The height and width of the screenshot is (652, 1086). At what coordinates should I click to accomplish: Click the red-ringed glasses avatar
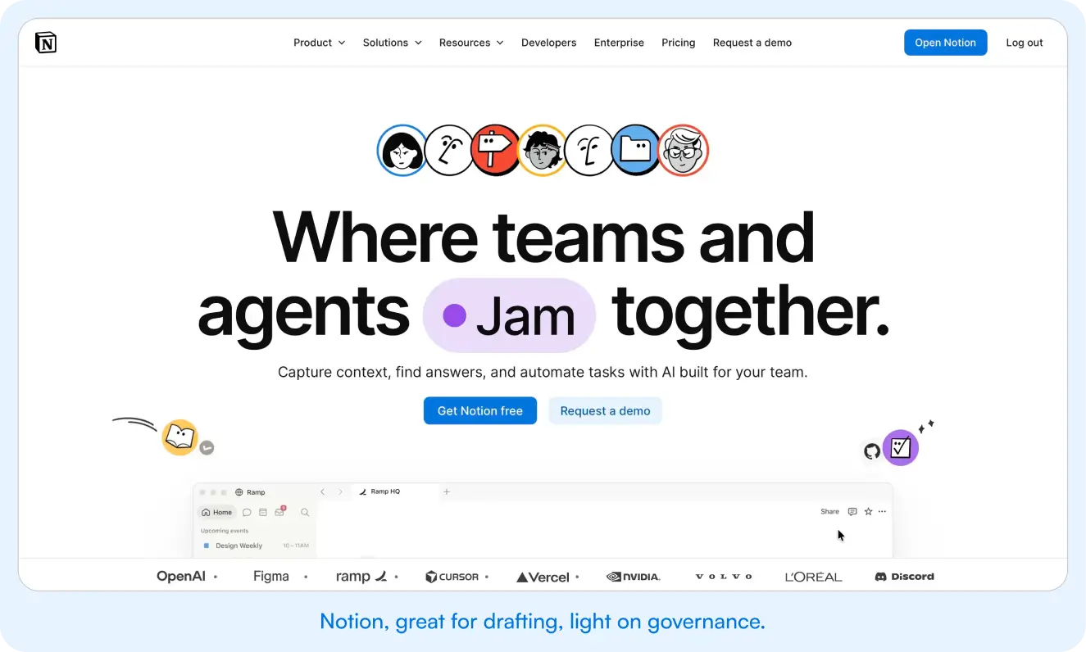(683, 150)
